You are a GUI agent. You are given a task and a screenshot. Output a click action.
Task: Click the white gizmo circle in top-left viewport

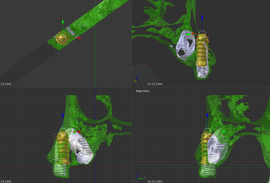[62, 38]
